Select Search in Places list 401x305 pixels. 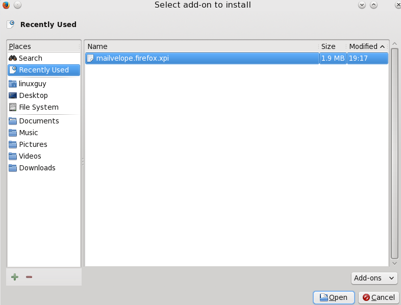(x=31, y=58)
